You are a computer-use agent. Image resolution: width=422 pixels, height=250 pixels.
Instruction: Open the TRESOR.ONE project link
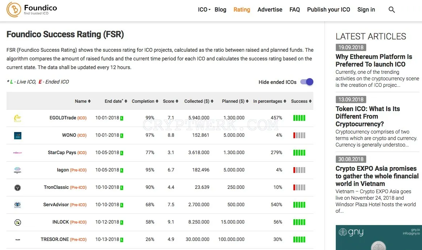coord(55,239)
